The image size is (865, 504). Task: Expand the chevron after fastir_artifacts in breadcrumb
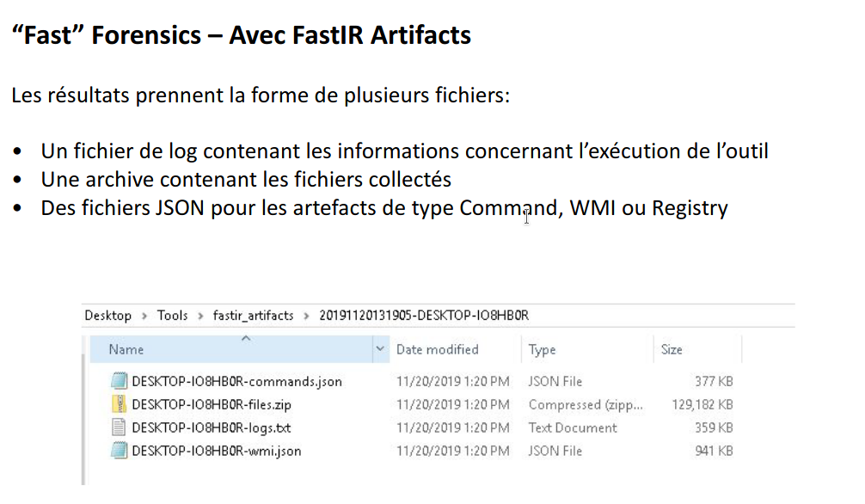click(306, 316)
